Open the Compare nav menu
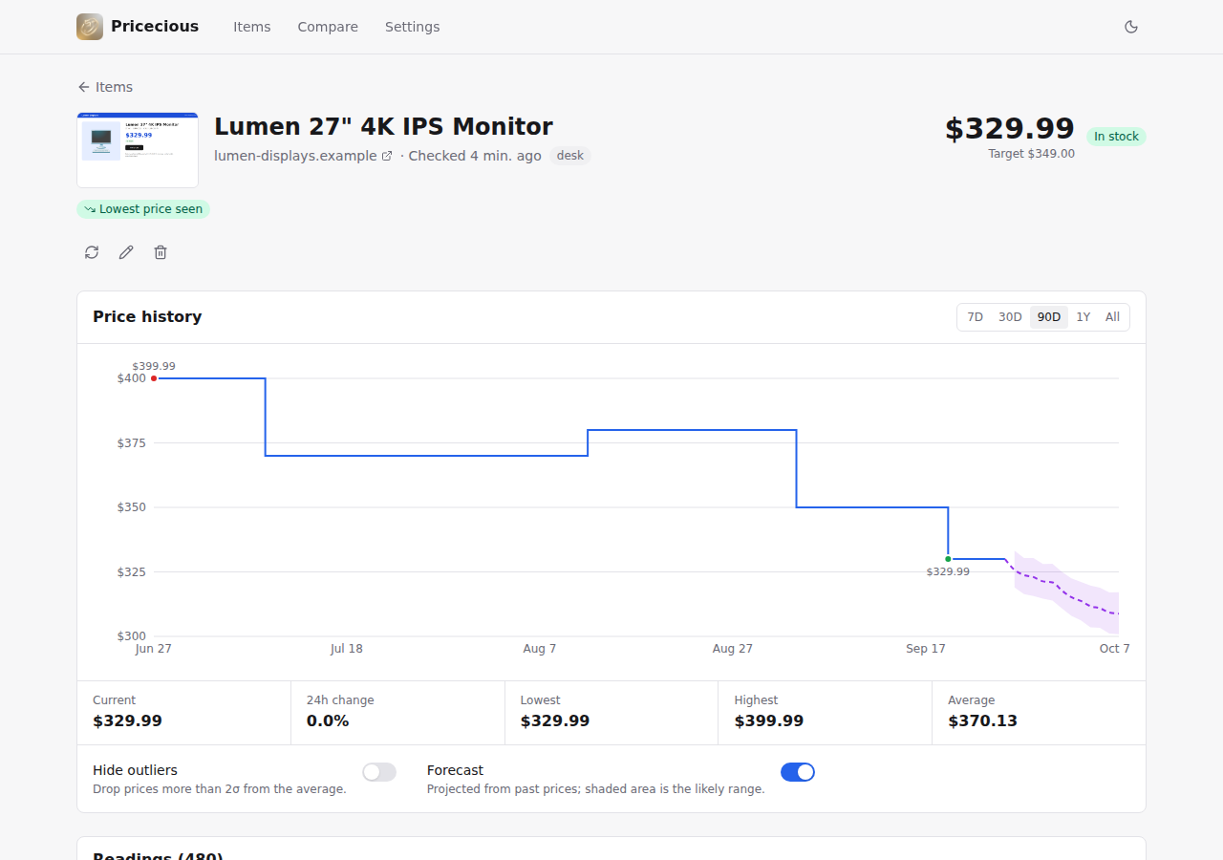The image size is (1223, 860). click(x=328, y=27)
